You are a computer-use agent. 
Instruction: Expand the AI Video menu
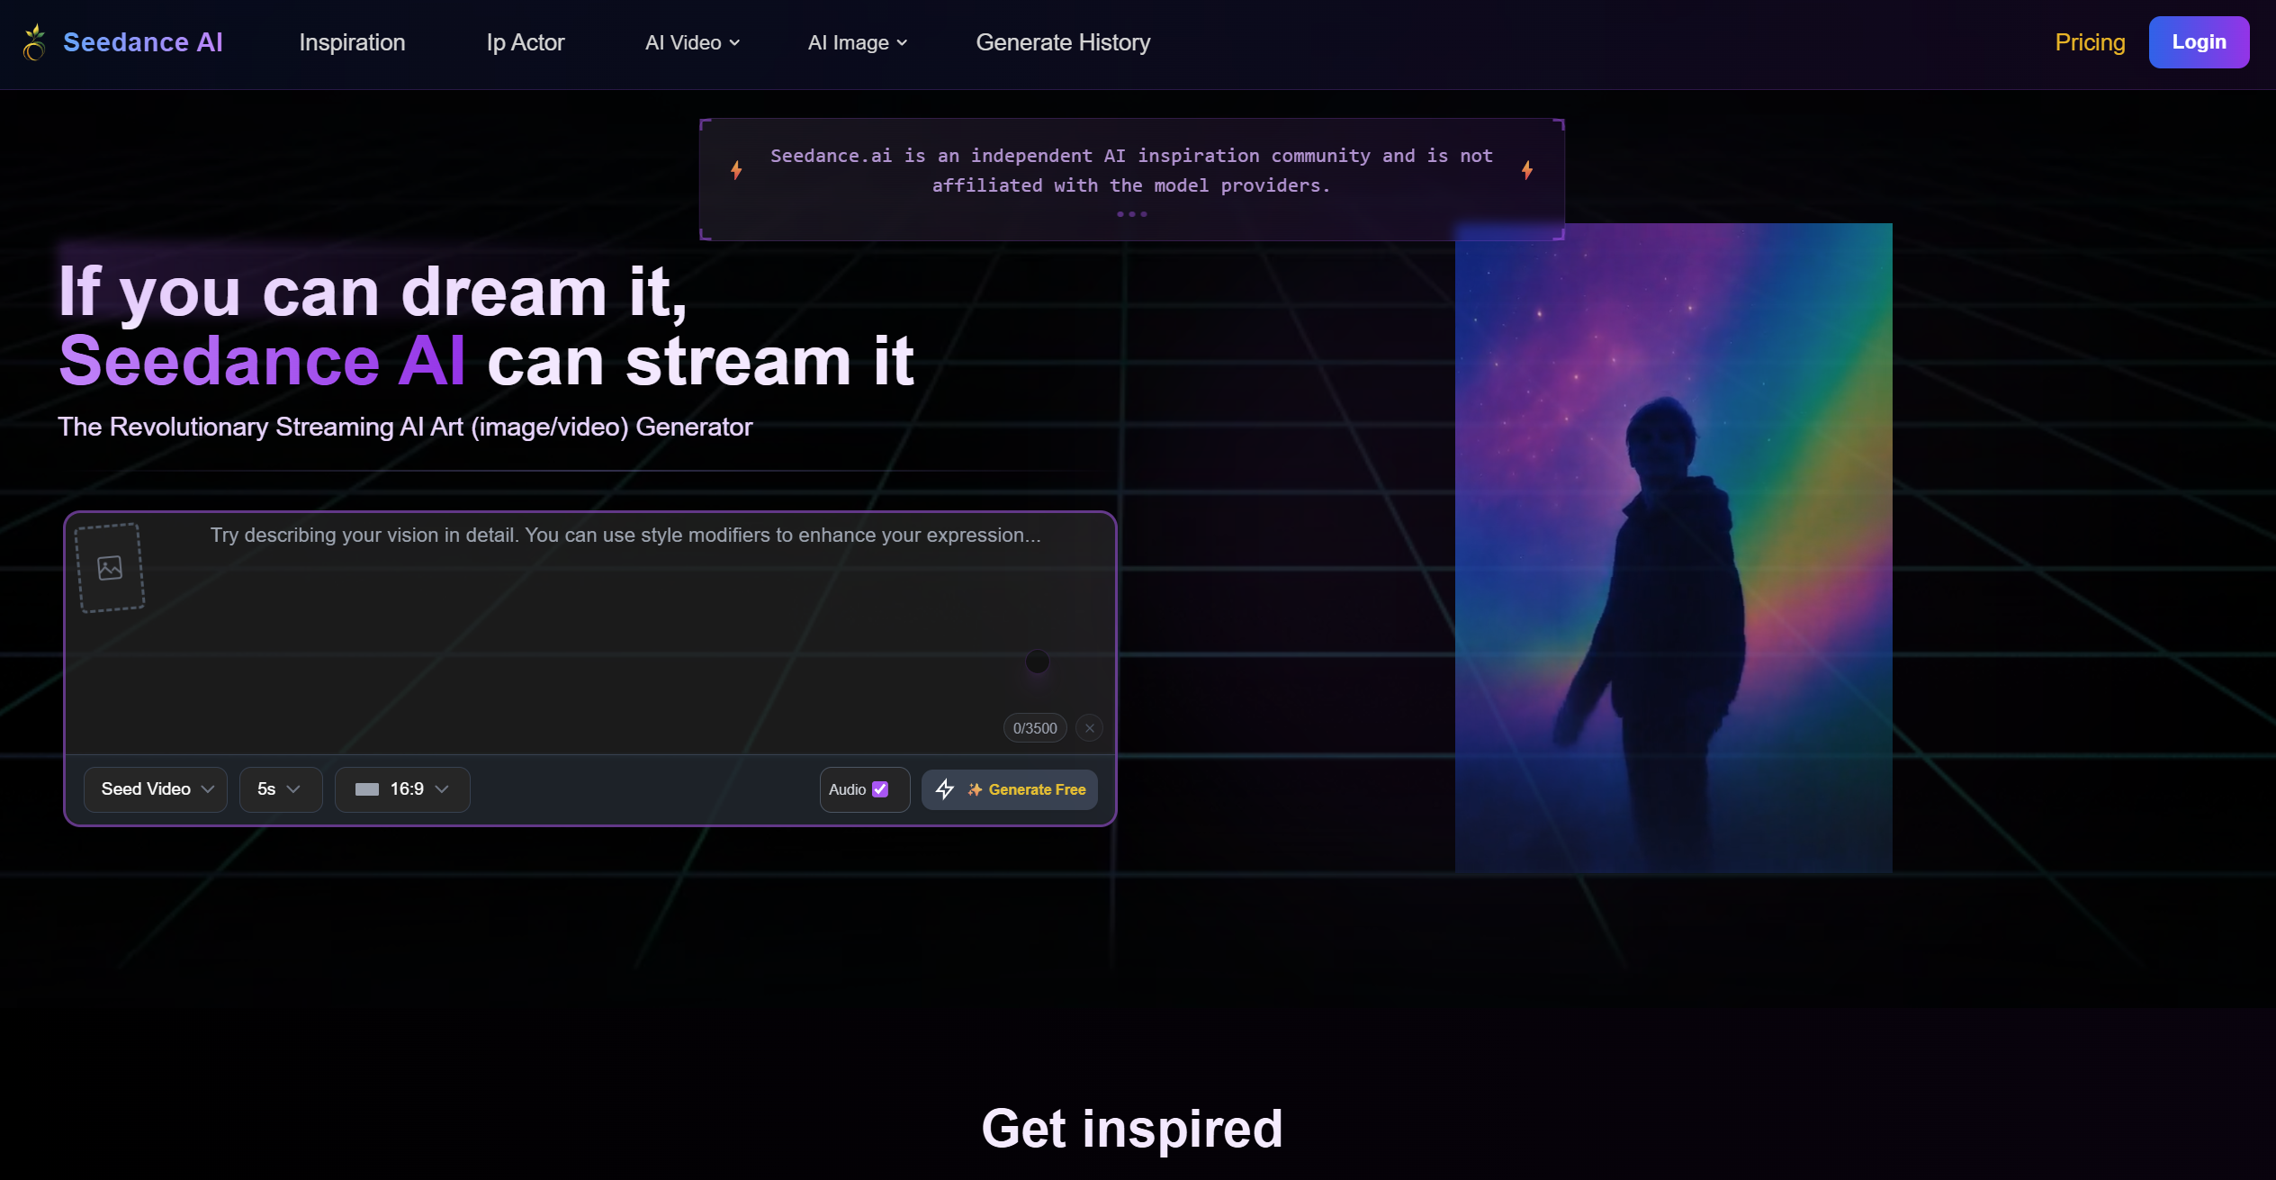pos(692,42)
